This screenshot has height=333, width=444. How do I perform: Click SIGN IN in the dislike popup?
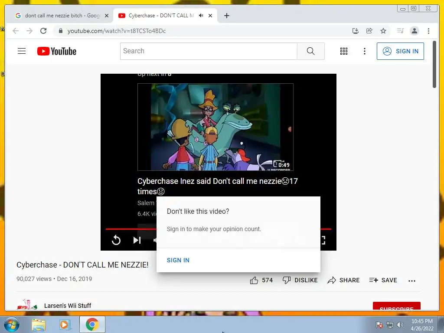click(x=178, y=260)
